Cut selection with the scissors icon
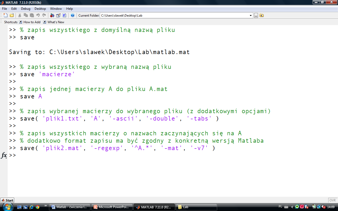 coord(20,15)
